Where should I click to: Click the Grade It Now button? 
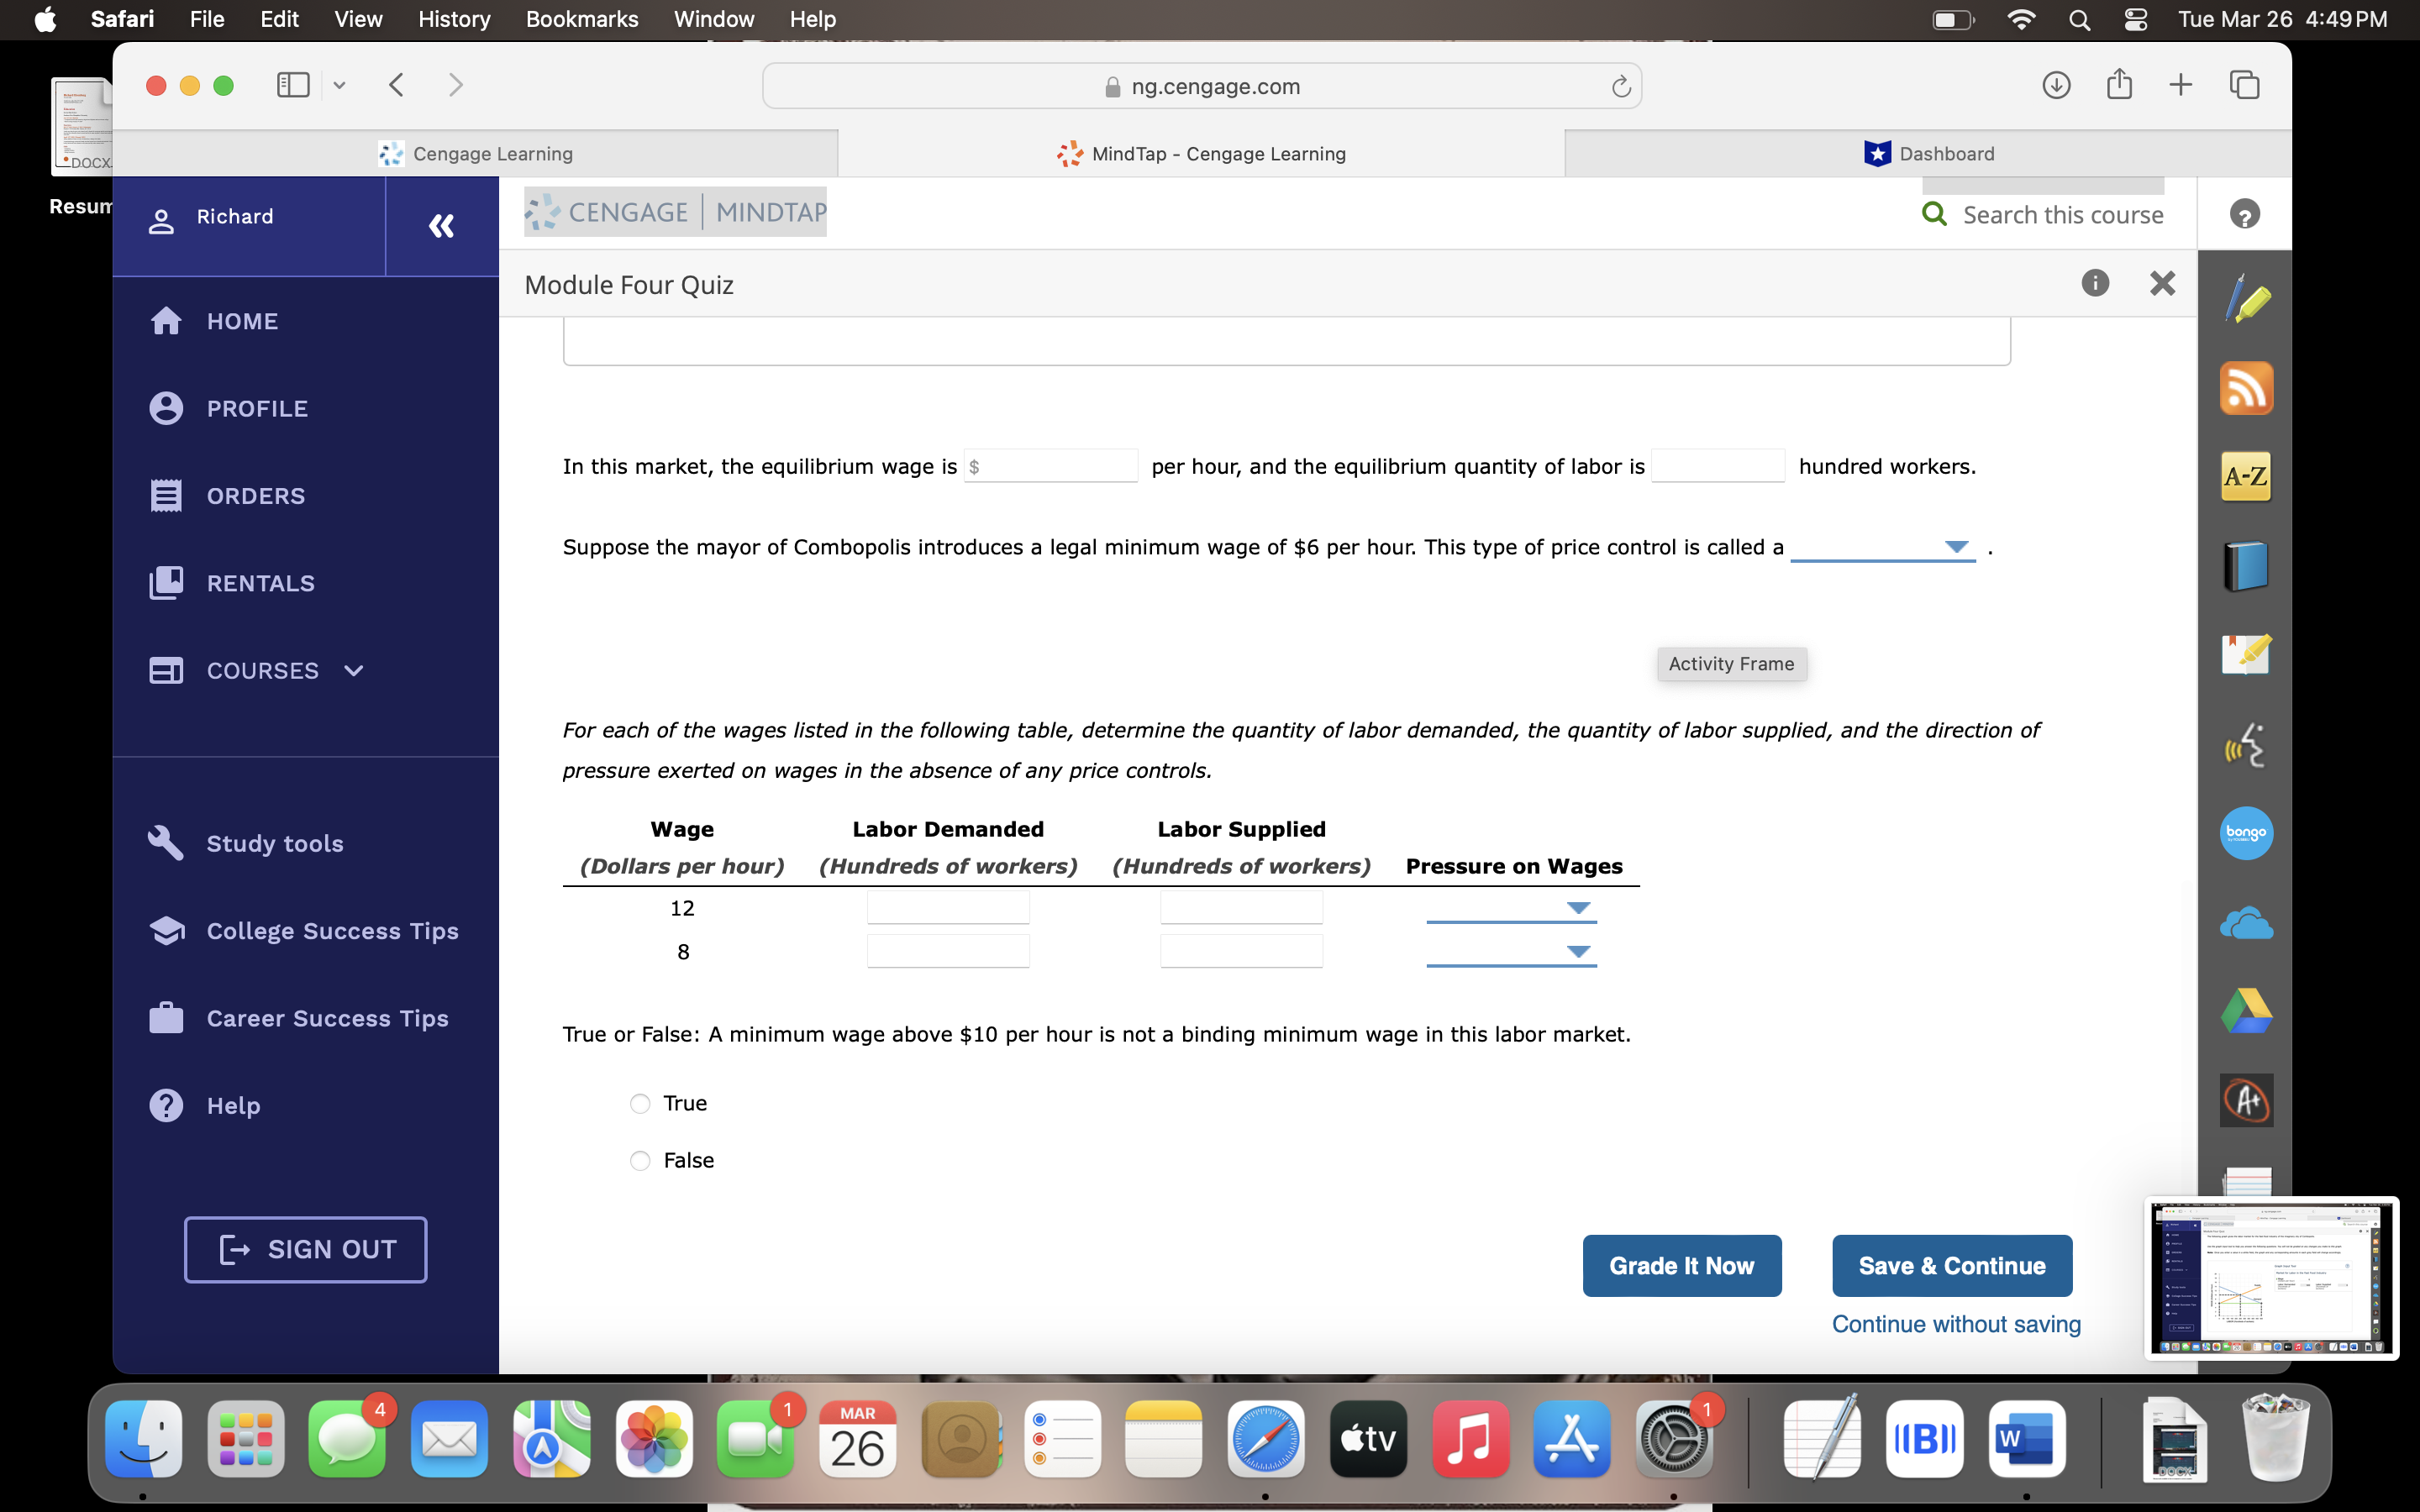1681,1266
